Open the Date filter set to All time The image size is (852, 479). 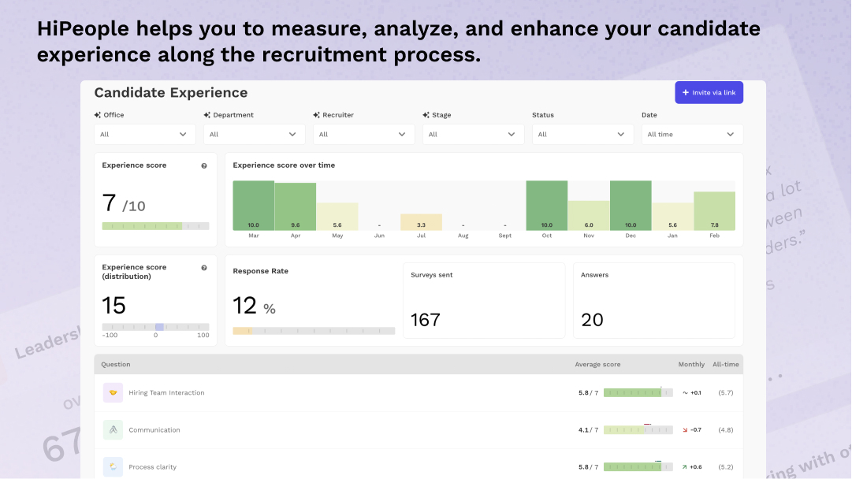(x=692, y=135)
